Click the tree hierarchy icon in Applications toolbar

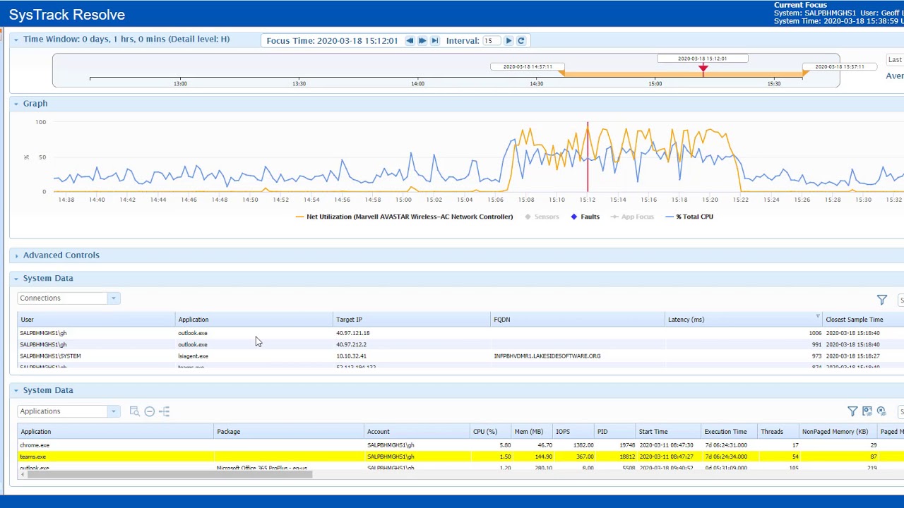click(x=165, y=411)
